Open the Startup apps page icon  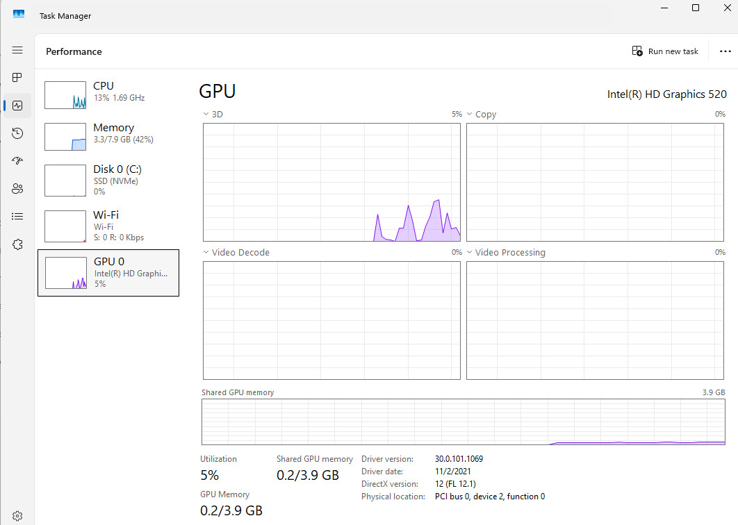[17, 161]
